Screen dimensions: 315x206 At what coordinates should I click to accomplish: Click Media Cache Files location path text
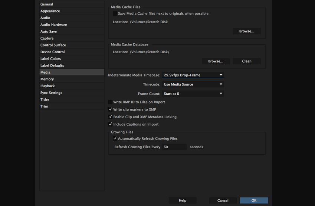149,22
